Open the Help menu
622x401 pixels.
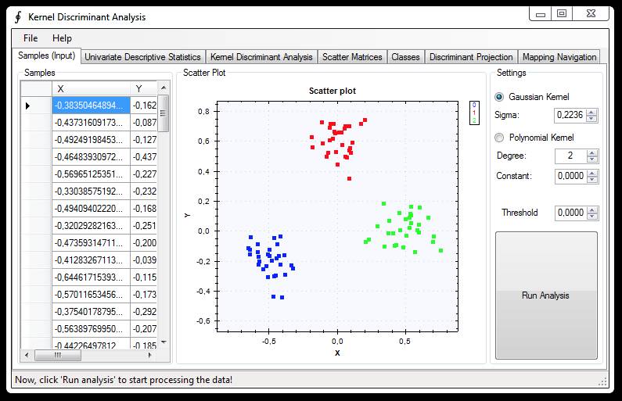(62, 38)
